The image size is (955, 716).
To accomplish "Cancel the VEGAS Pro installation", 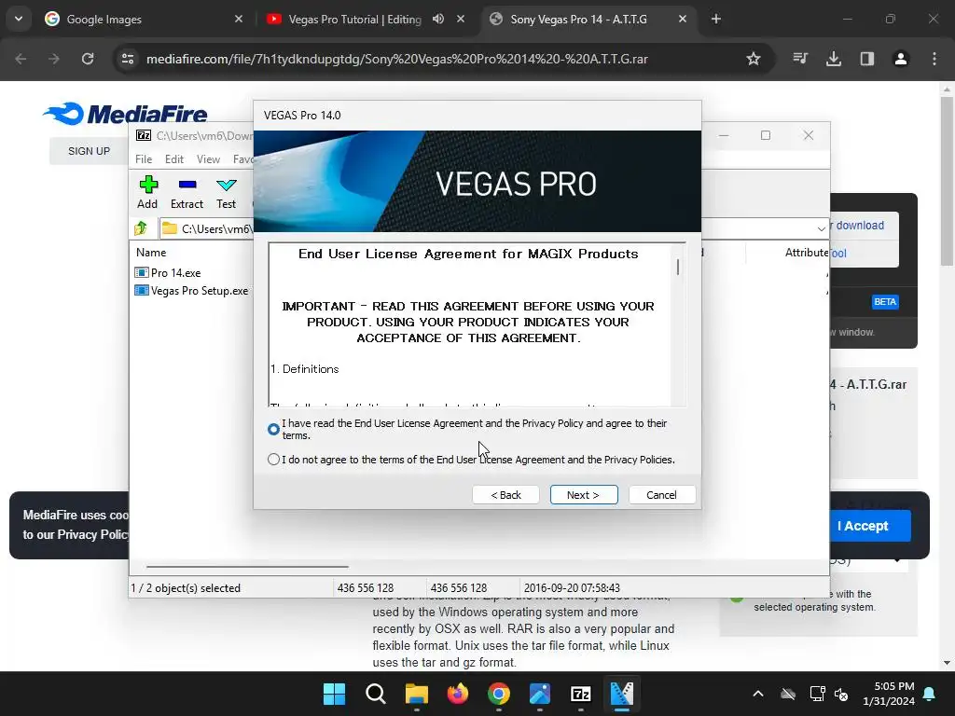I will [661, 495].
